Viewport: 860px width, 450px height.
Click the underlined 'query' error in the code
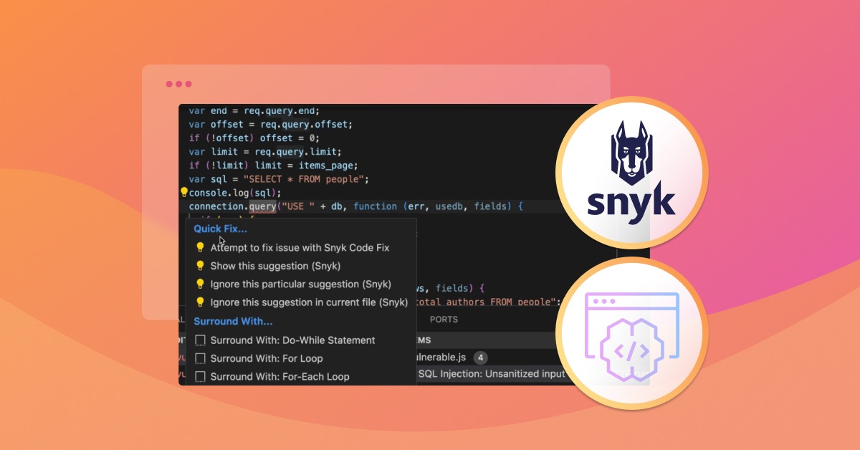click(262, 206)
